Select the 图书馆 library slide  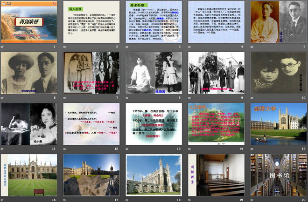279,175
